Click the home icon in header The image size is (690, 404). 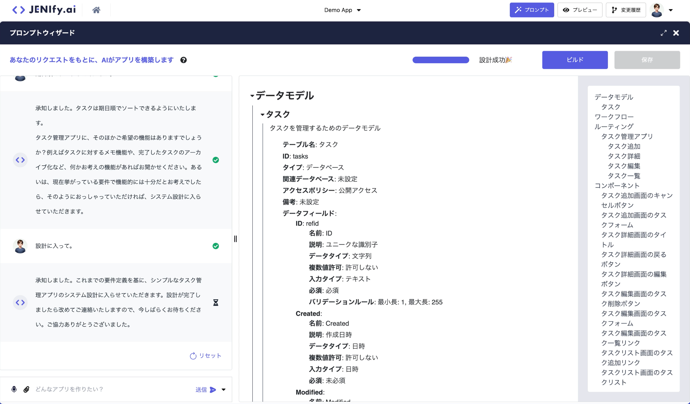click(96, 10)
